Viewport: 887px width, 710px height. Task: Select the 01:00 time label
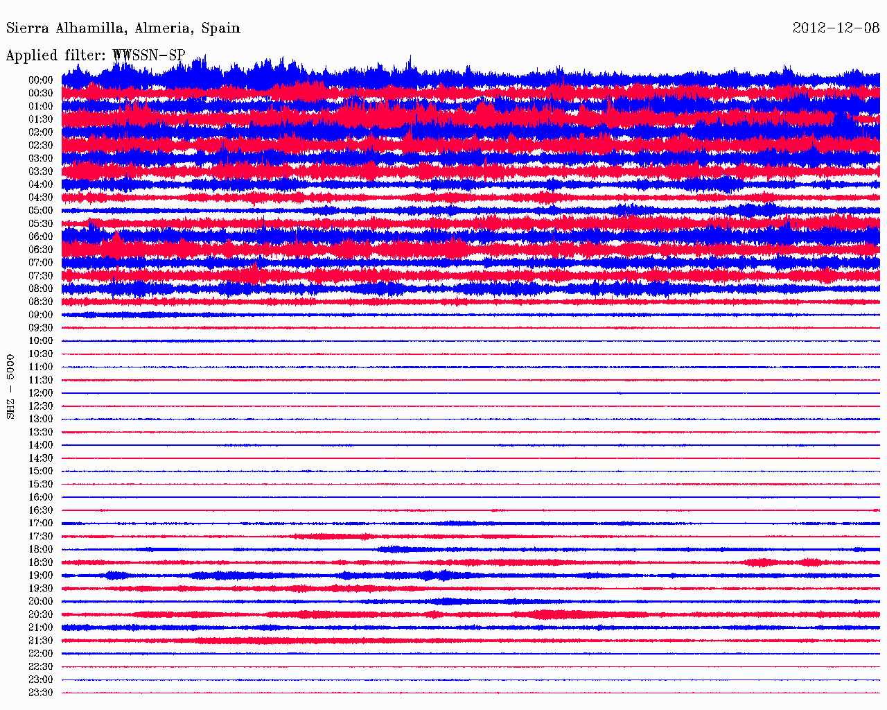point(41,107)
